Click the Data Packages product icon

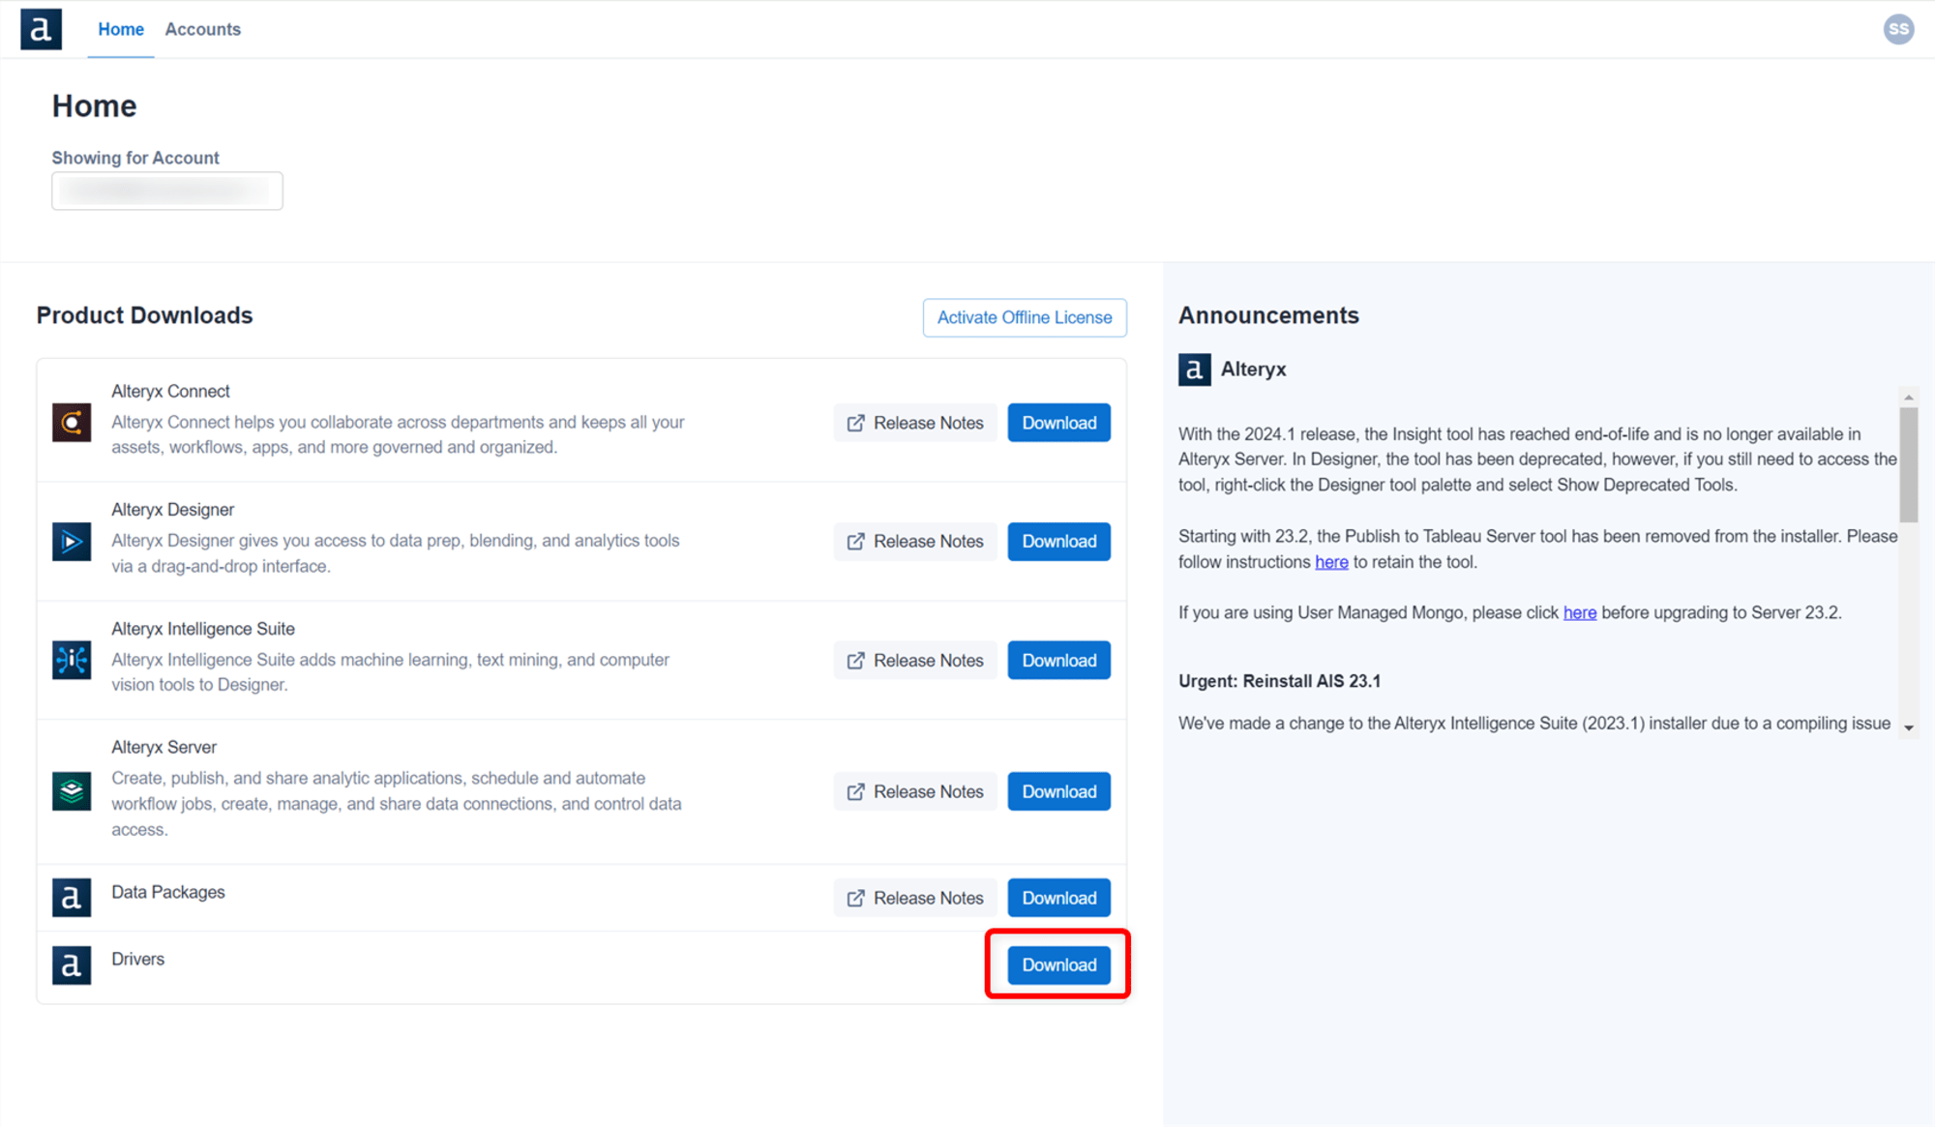click(72, 898)
